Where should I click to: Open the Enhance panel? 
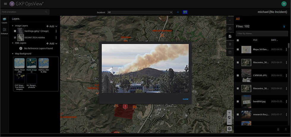tap(4, 31)
